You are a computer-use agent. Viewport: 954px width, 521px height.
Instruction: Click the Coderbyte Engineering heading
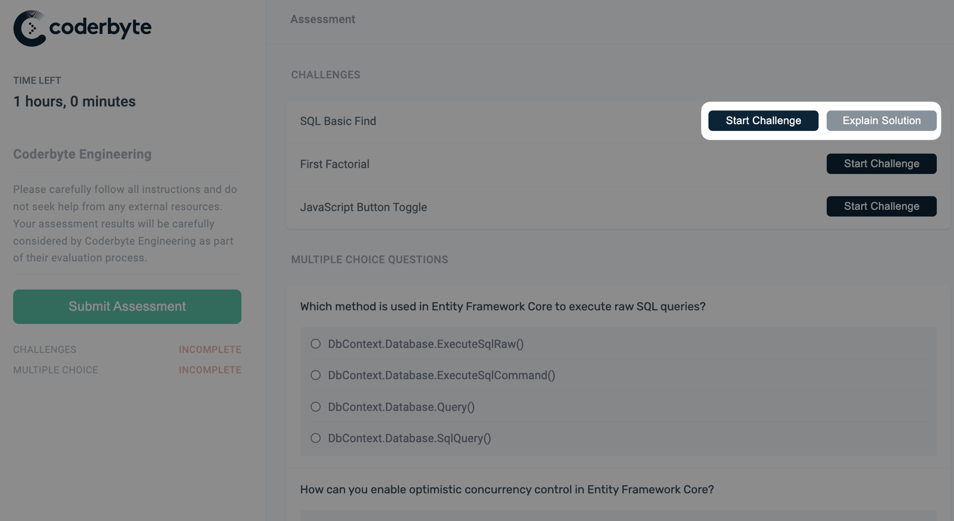pos(82,154)
